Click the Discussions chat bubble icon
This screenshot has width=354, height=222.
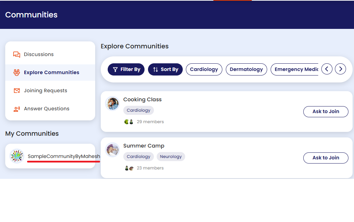point(16,54)
